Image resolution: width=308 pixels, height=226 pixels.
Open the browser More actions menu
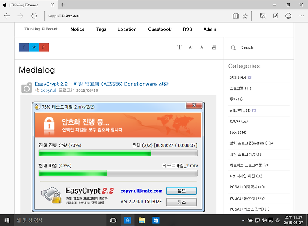pos(301,16)
